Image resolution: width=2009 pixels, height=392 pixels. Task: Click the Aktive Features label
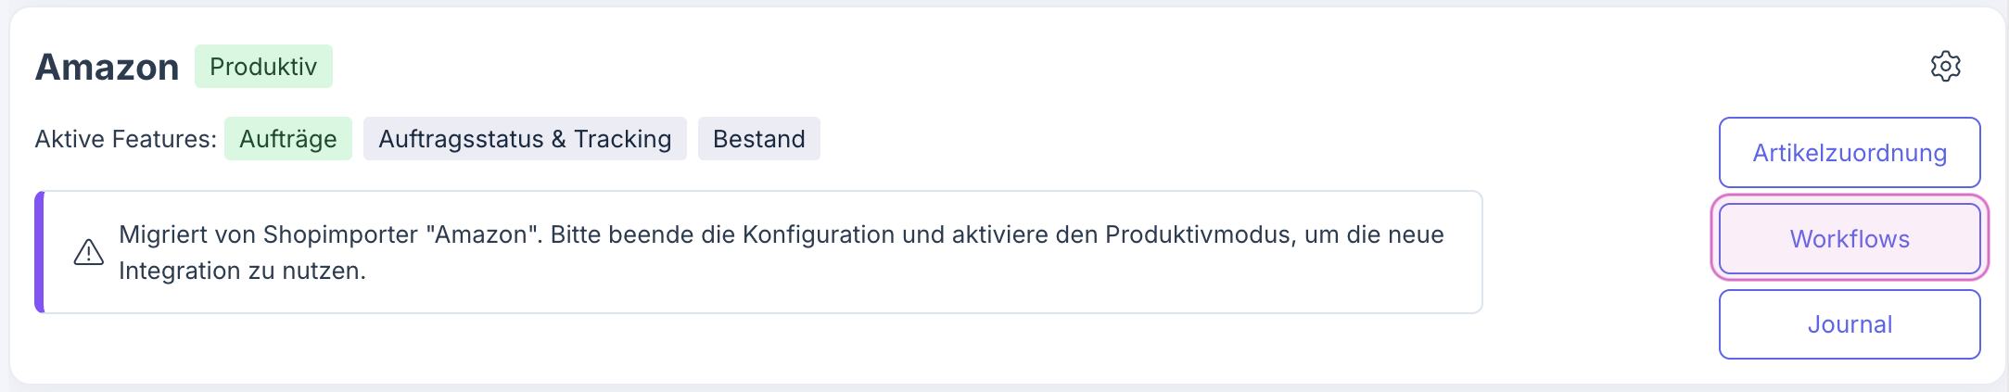(x=125, y=139)
